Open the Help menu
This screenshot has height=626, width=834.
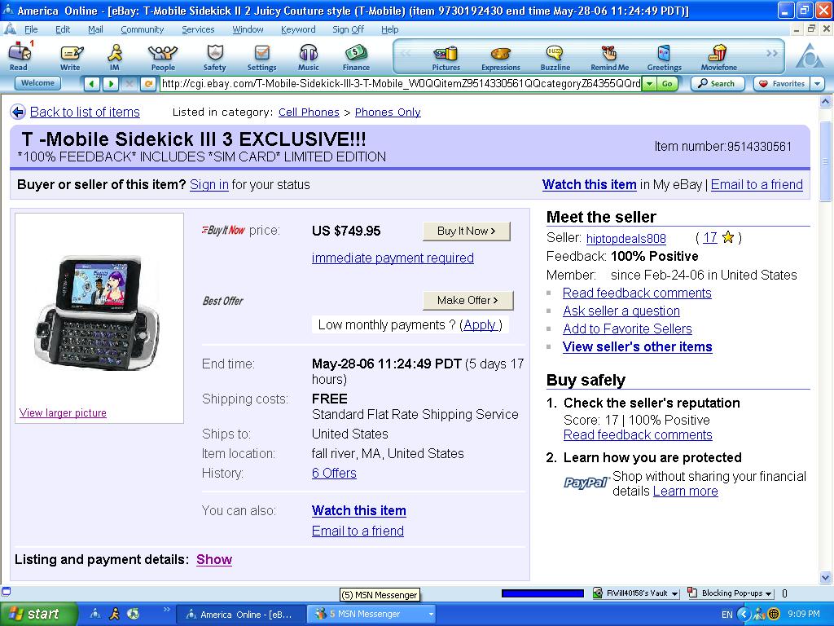point(389,30)
